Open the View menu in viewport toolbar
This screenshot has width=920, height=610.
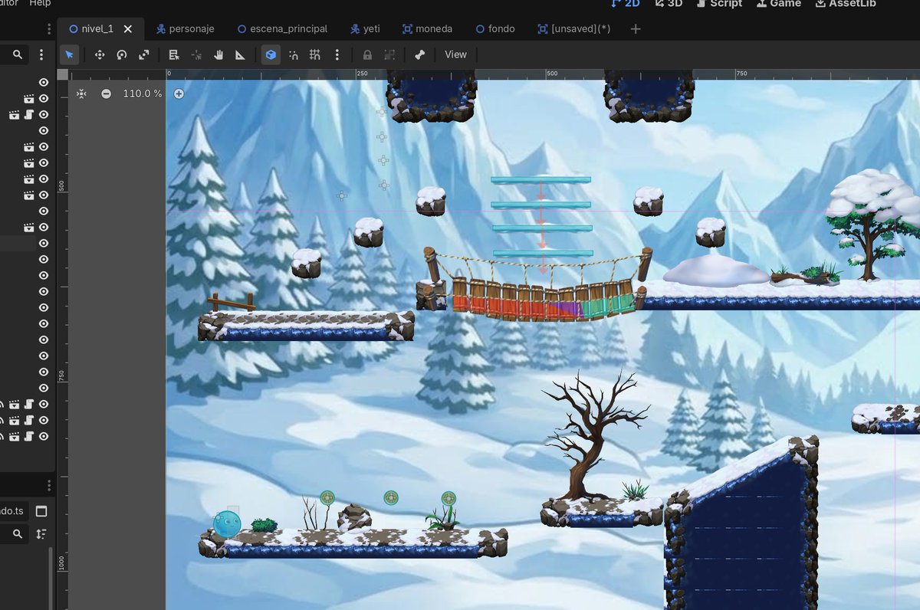pyautogui.click(x=455, y=54)
